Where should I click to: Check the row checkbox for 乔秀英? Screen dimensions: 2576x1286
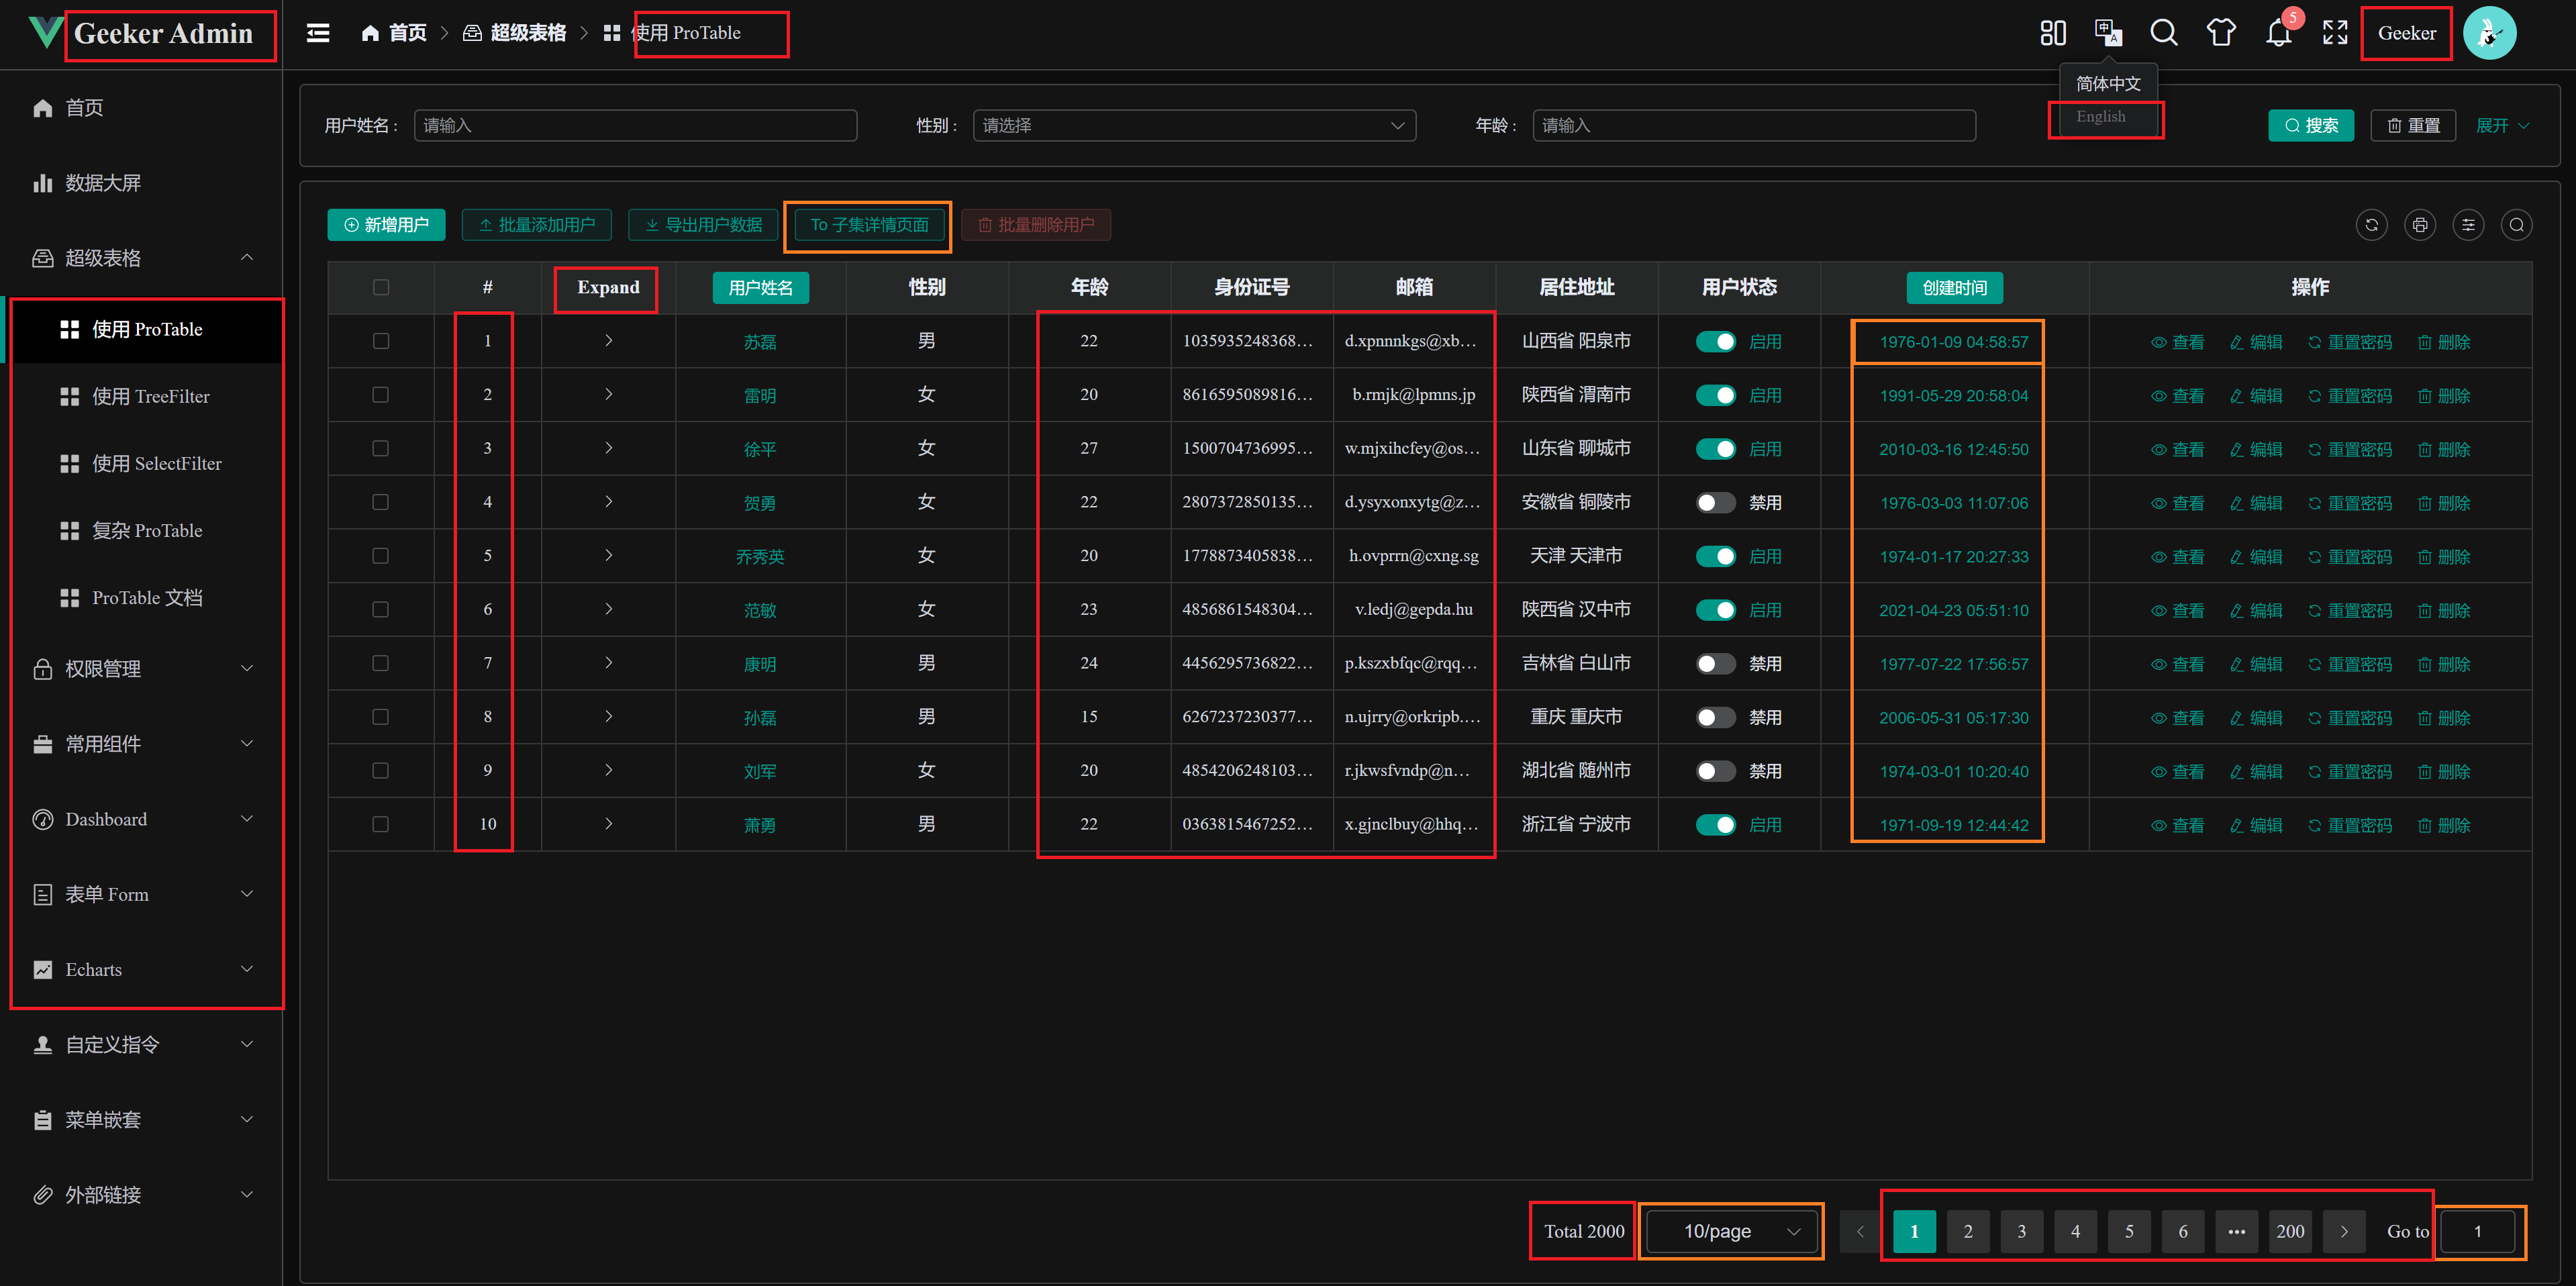381,556
